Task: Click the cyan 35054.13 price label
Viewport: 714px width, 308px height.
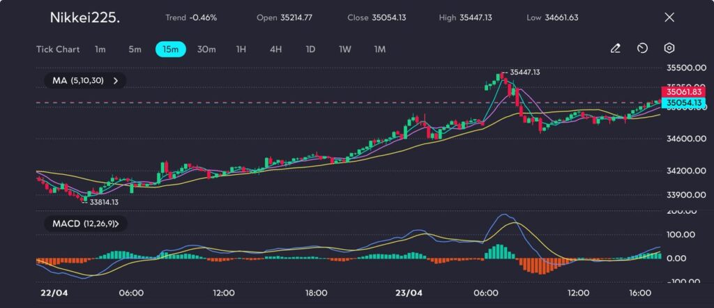Action: click(683, 102)
